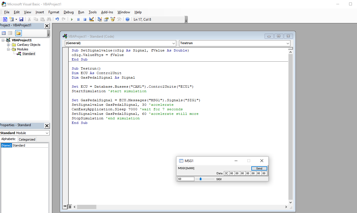The height and width of the screenshot is (213, 357).
Task: Click the Undo arrow icon
Action: pyautogui.click(x=57, y=19)
